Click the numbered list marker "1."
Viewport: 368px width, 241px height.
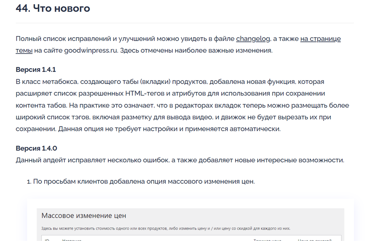pyautogui.click(x=29, y=182)
